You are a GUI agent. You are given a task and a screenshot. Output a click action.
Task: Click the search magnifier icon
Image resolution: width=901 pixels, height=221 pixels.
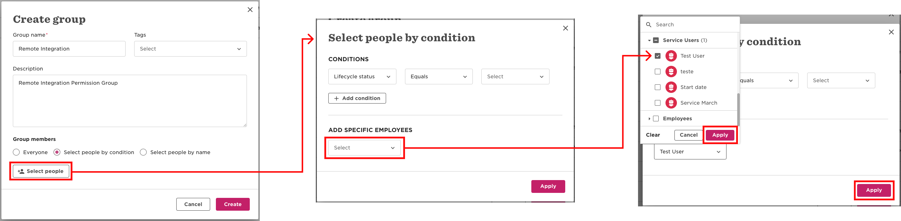tap(649, 25)
